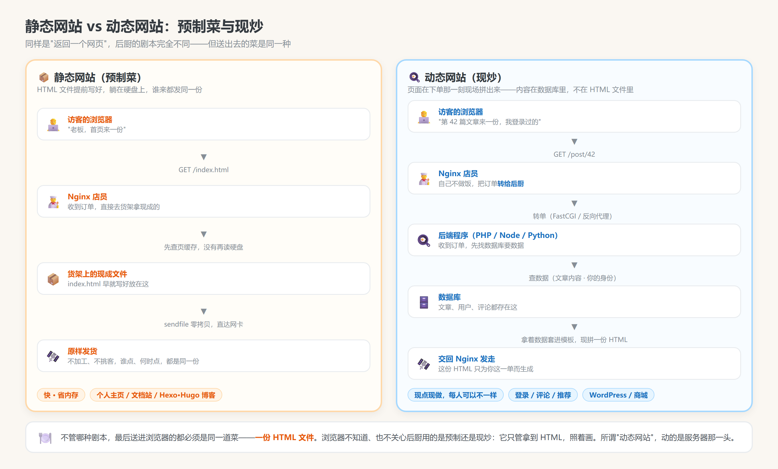Click the arrow above 查数据（文章内容 · 你的身份）
778x469 pixels.
click(574, 265)
